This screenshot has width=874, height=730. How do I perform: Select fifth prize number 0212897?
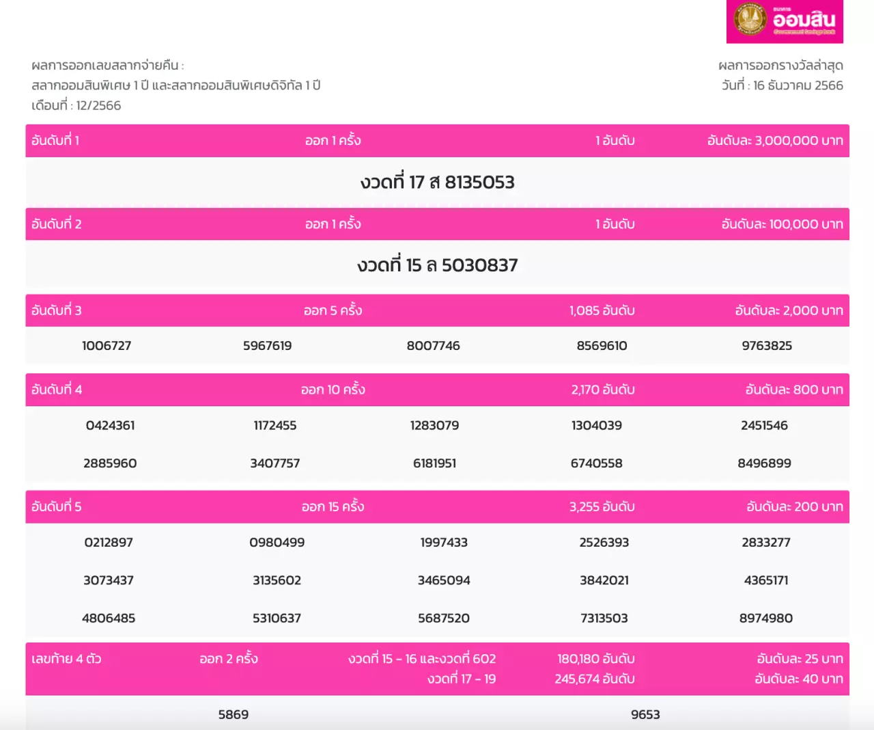click(109, 543)
